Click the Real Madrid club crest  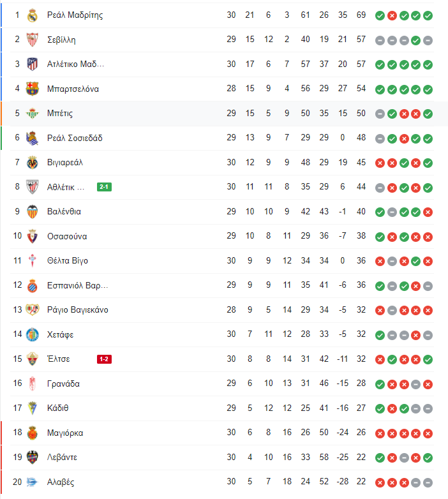(x=32, y=15)
